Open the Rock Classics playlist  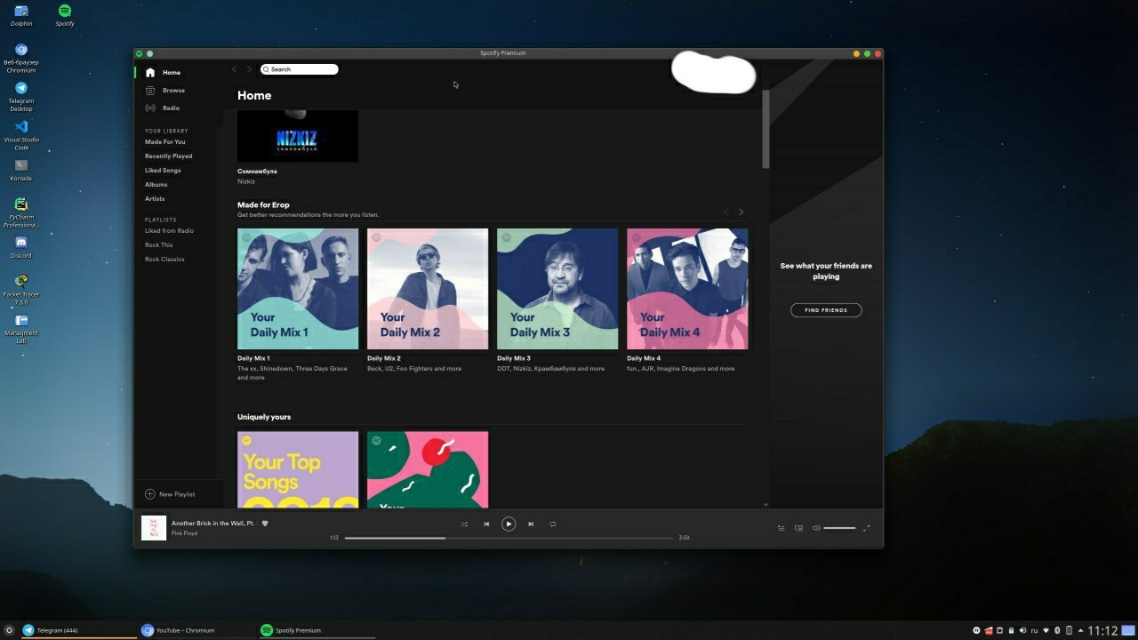pyautogui.click(x=165, y=260)
